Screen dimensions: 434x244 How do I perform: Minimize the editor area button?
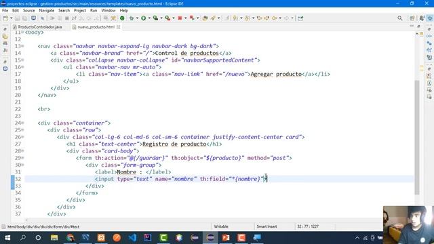click(x=412, y=26)
